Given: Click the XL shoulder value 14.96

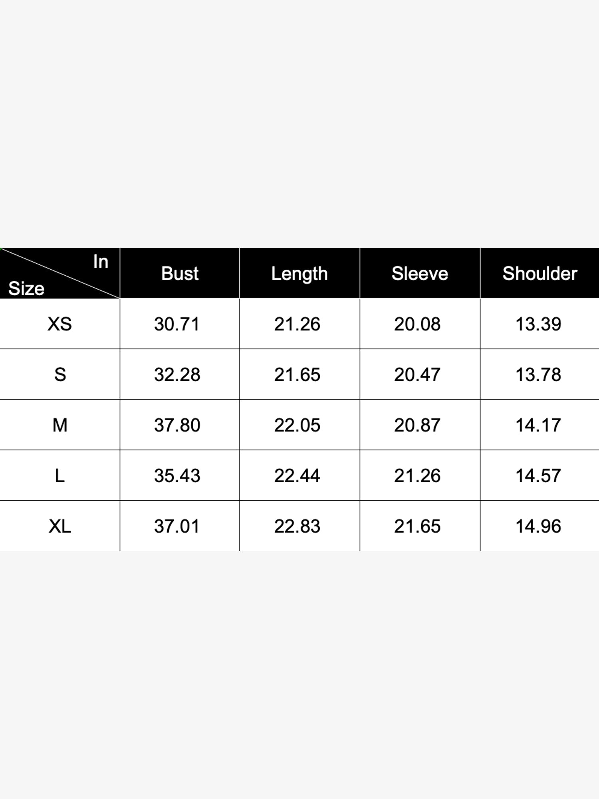Looking at the screenshot, I should pyautogui.click(x=538, y=526).
